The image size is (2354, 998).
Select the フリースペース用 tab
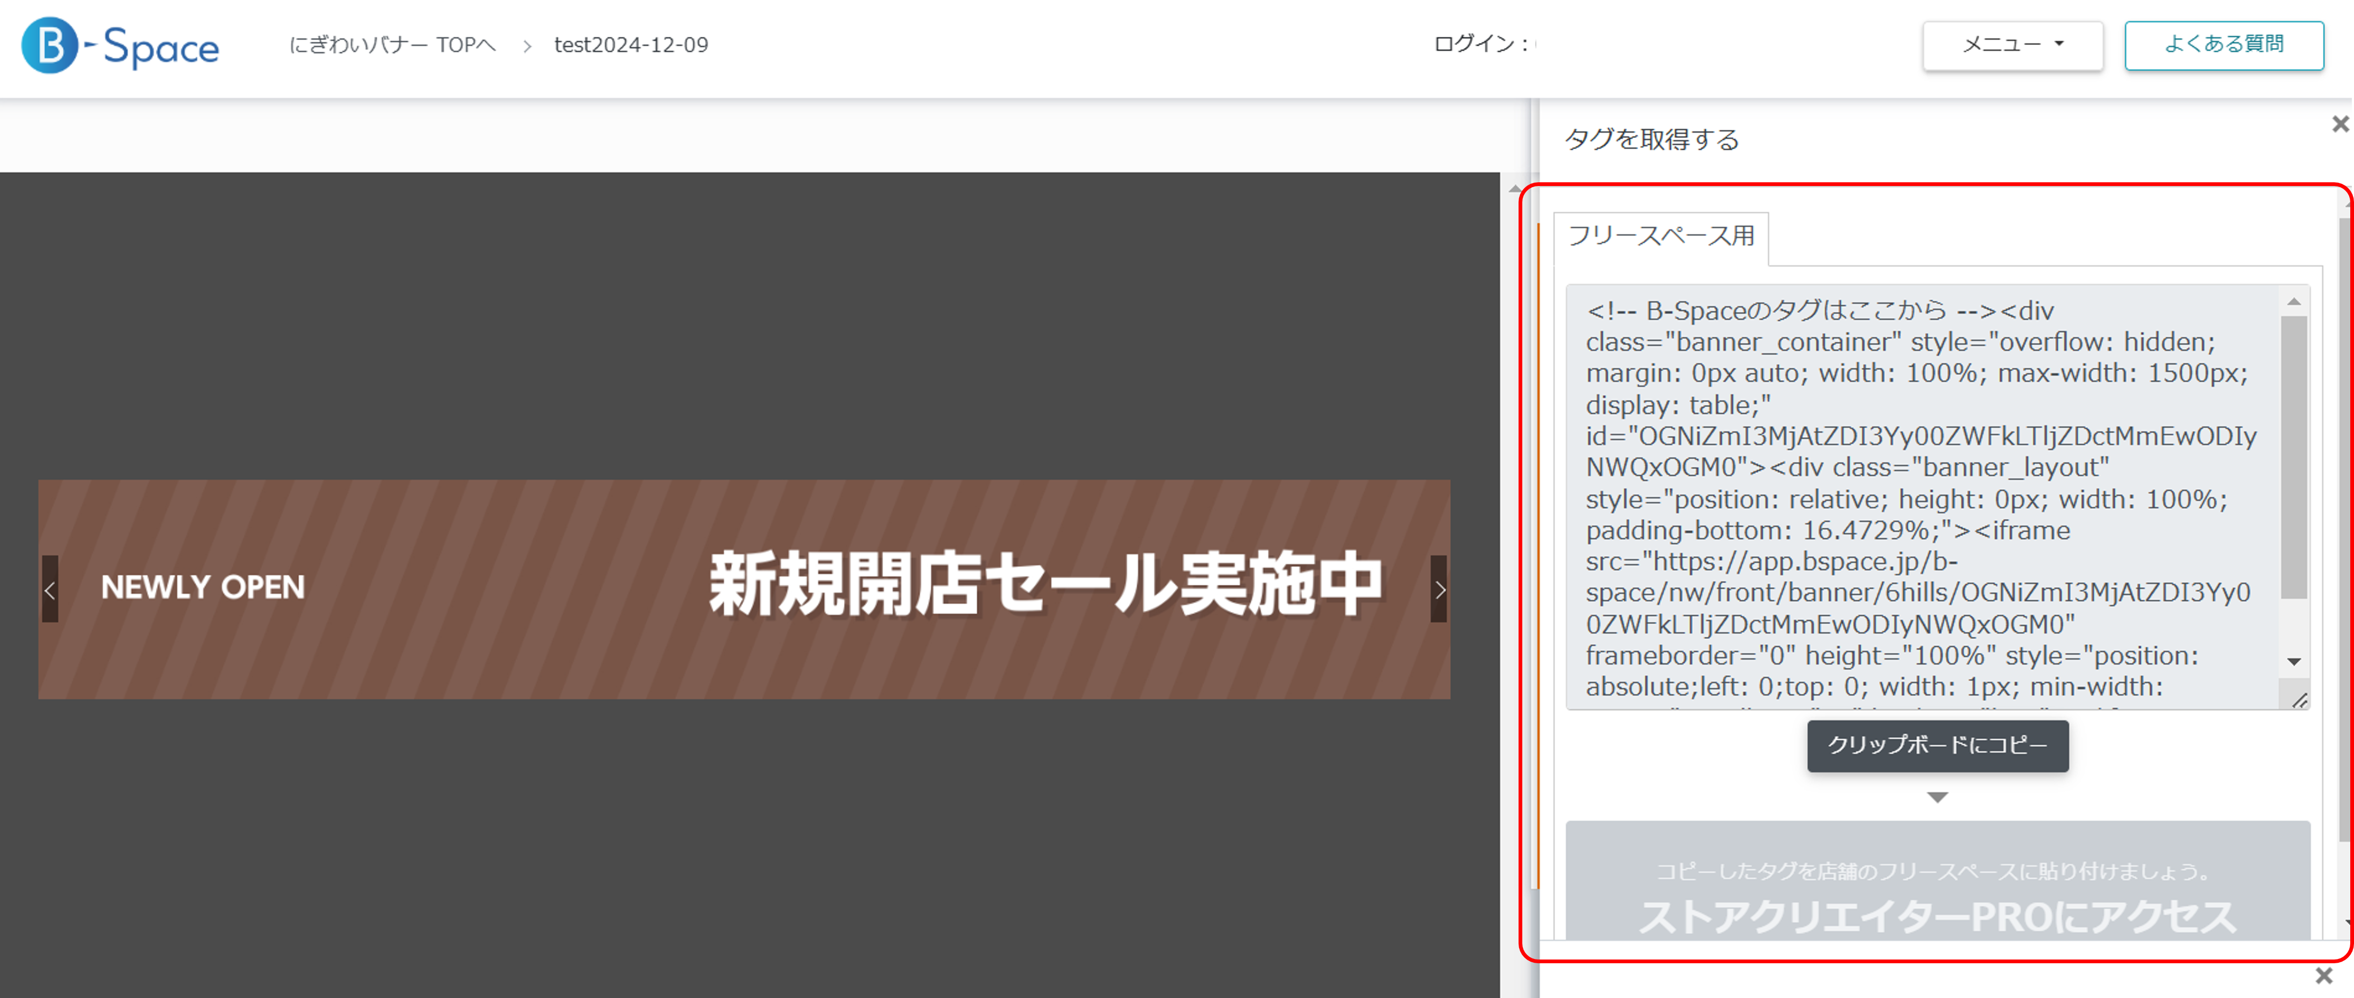coord(1661,237)
